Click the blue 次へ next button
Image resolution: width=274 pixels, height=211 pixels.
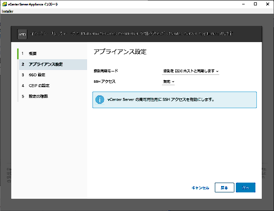(x=246, y=188)
